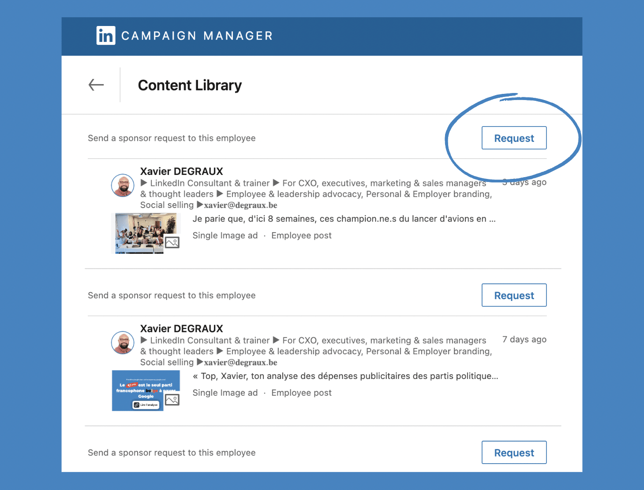Screen dimensions: 644x490
Task: Click the image type icon on the second ad thumbnail
Action: pyautogui.click(x=172, y=400)
